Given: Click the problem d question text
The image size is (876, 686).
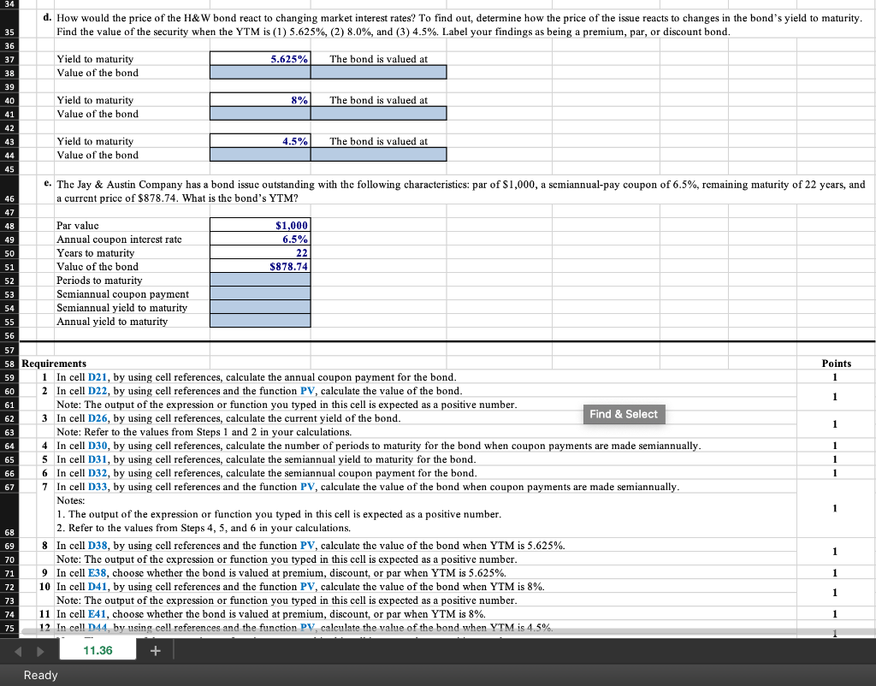Looking at the screenshot, I should coord(459,25).
